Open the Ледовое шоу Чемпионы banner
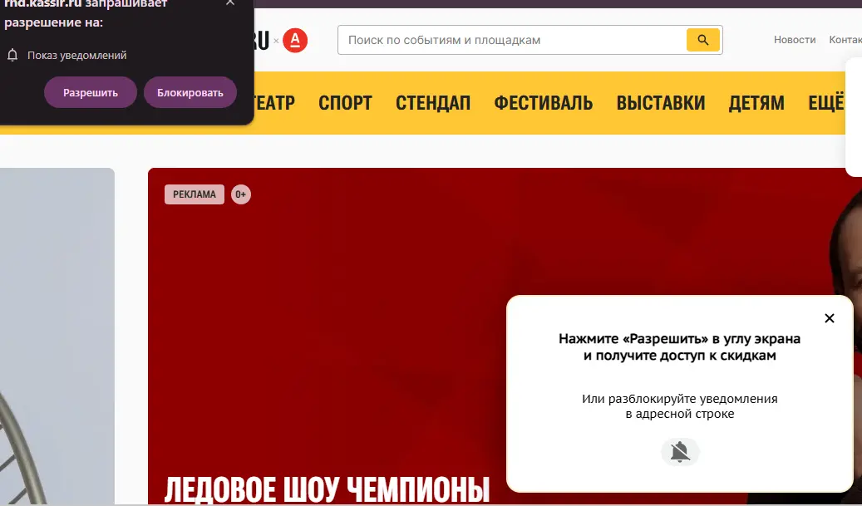 [x=328, y=489]
